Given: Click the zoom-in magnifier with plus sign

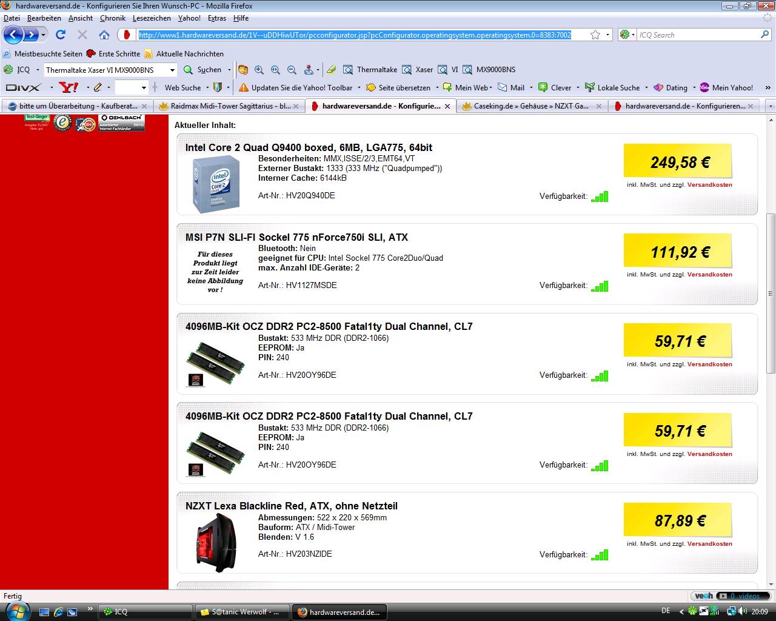Looking at the screenshot, I should 259,70.
